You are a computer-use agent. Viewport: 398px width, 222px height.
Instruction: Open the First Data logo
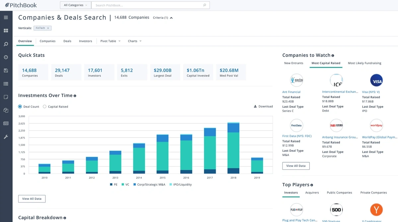pyautogui.click(x=296, y=126)
